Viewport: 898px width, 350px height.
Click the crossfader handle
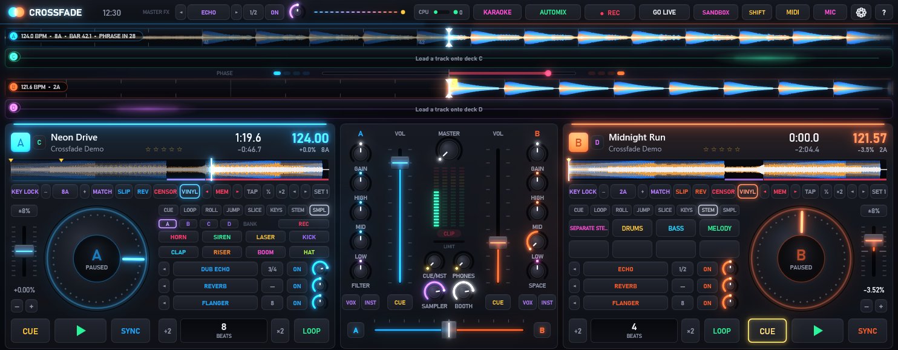coord(448,329)
